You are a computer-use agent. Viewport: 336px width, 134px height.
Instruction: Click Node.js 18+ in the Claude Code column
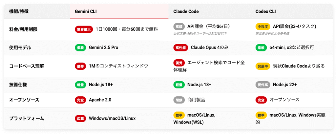click(x=199, y=85)
